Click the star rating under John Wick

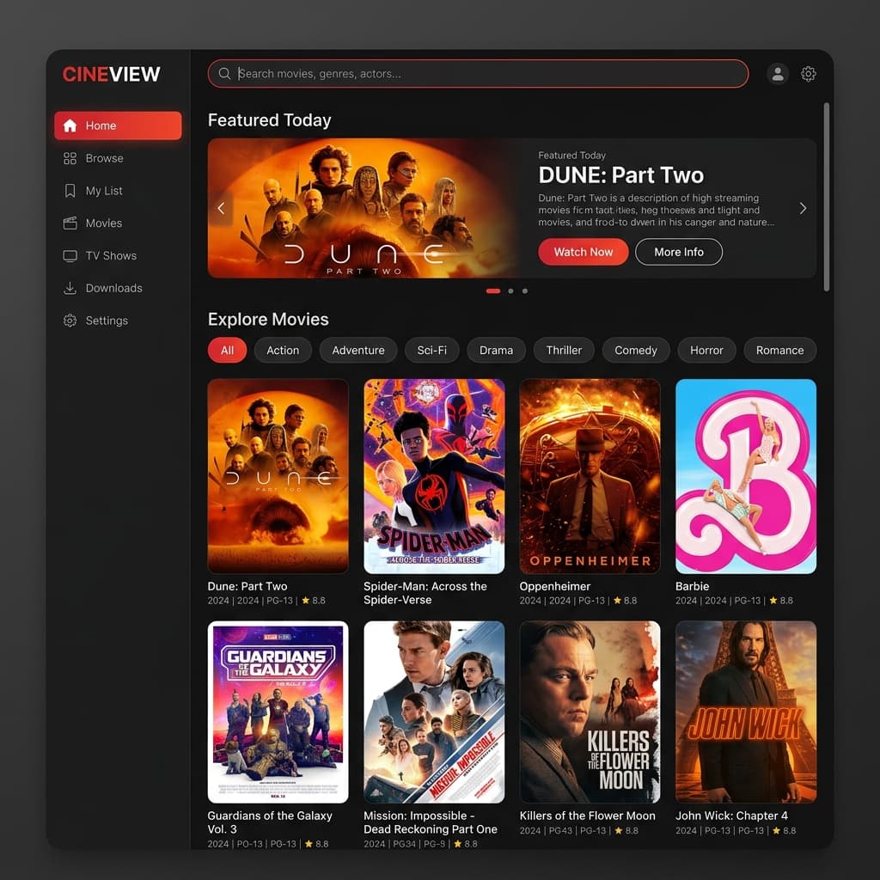784,831
